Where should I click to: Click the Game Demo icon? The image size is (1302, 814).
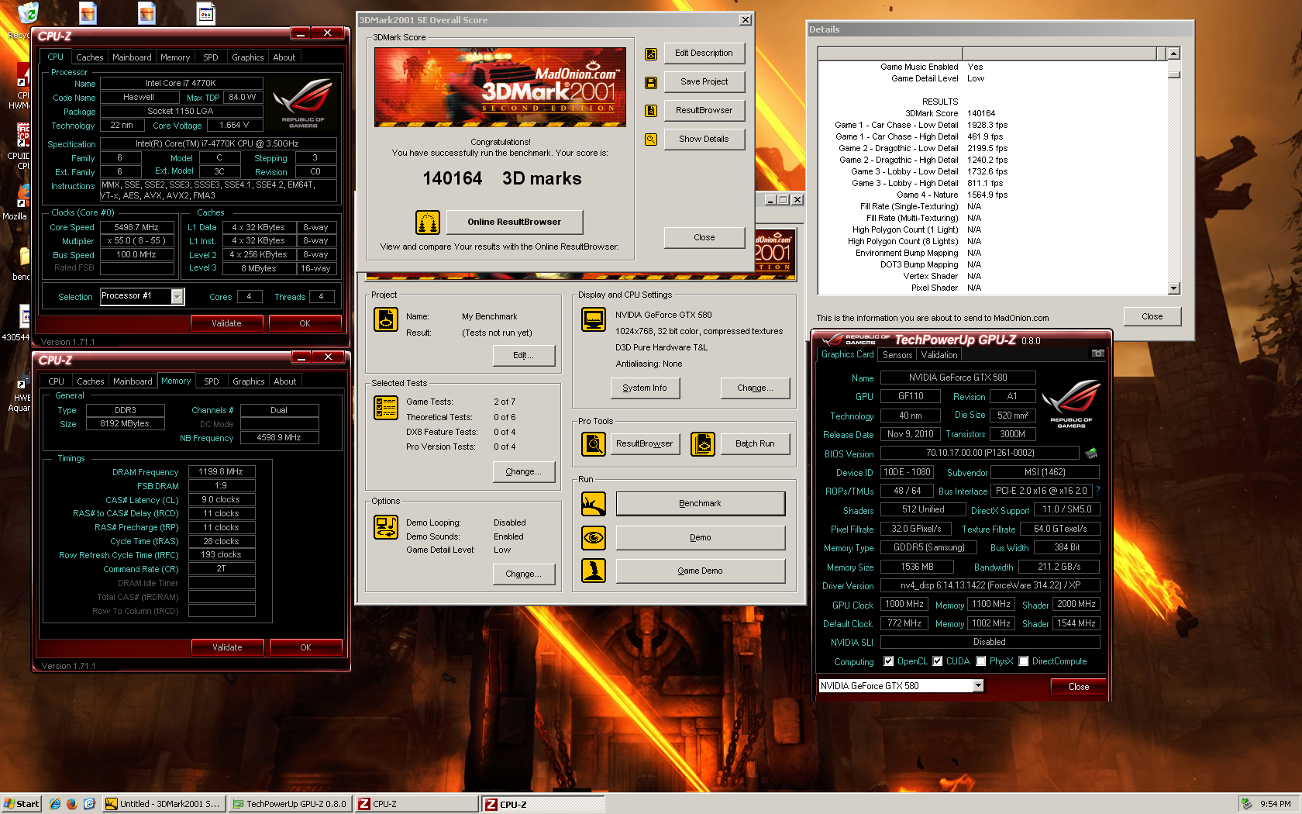point(594,571)
